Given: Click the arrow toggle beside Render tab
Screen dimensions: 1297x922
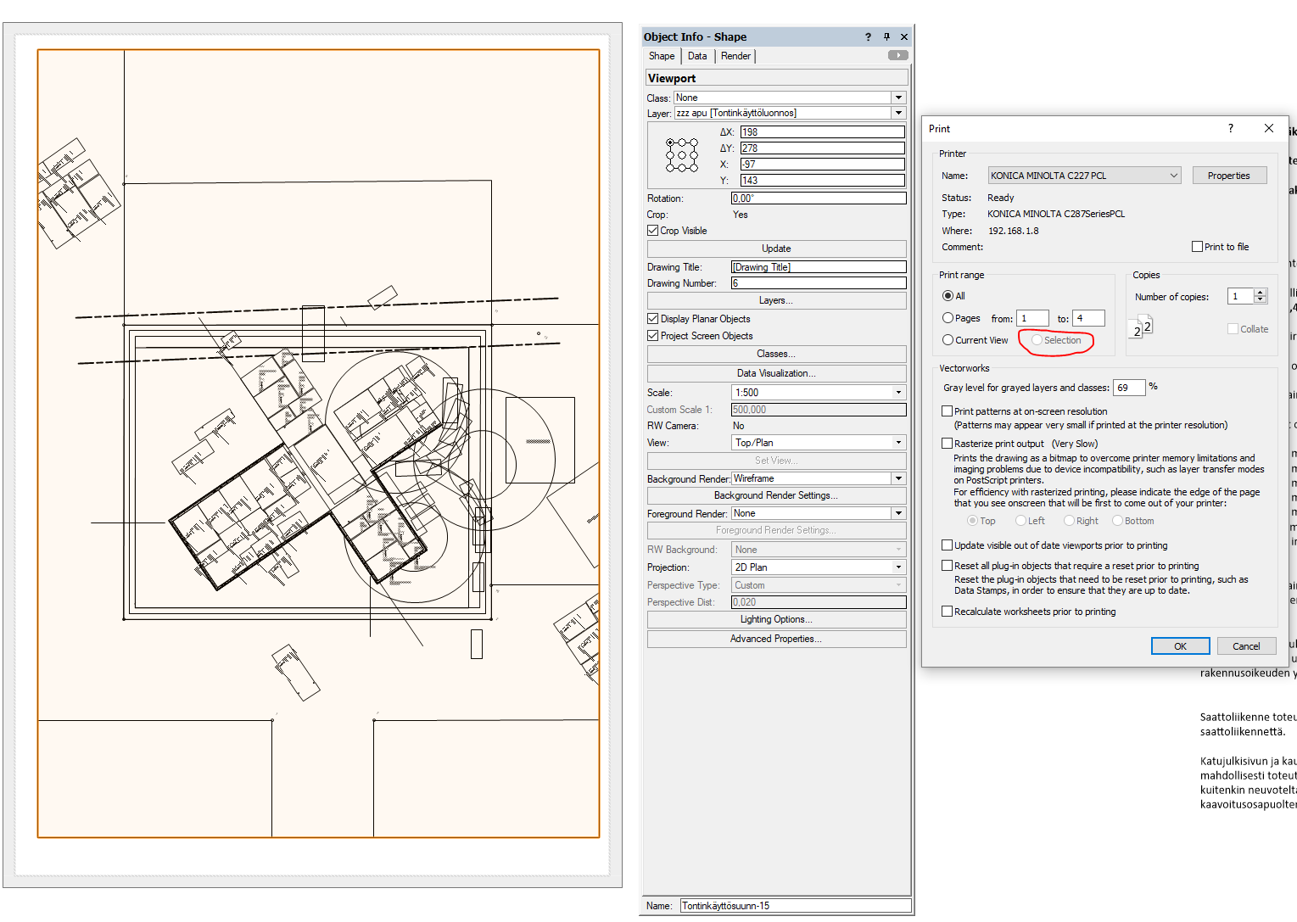Looking at the screenshot, I should point(897,56).
